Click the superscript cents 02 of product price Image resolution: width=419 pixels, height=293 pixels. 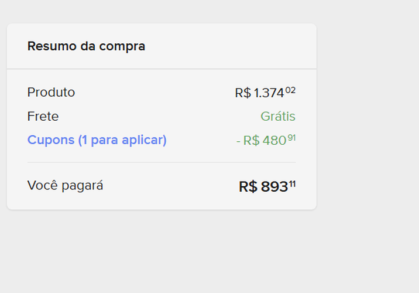pos(291,90)
